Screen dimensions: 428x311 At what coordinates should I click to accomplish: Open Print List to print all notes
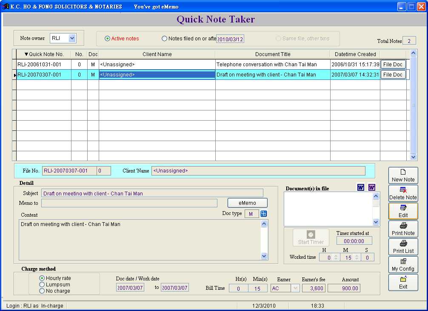(x=403, y=247)
